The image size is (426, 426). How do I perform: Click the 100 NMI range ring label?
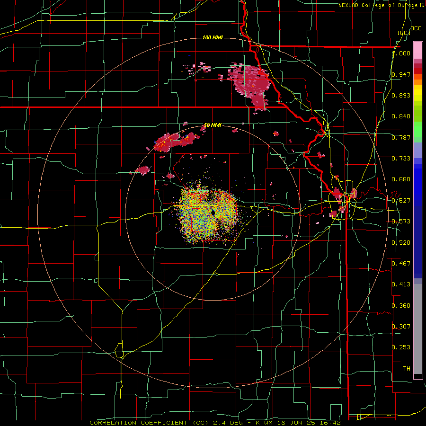point(213,37)
